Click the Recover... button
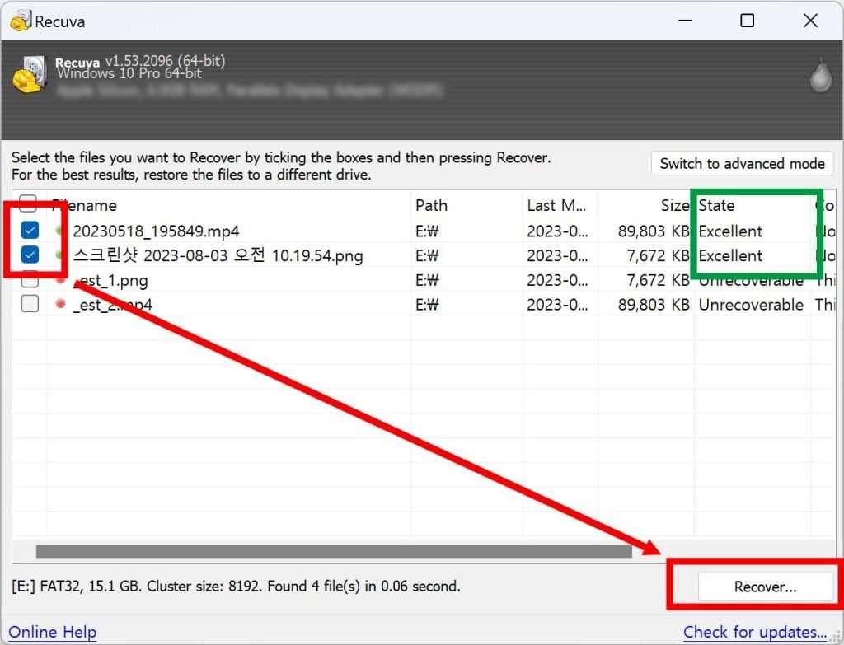The width and height of the screenshot is (844, 645). click(x=765, y=587)
